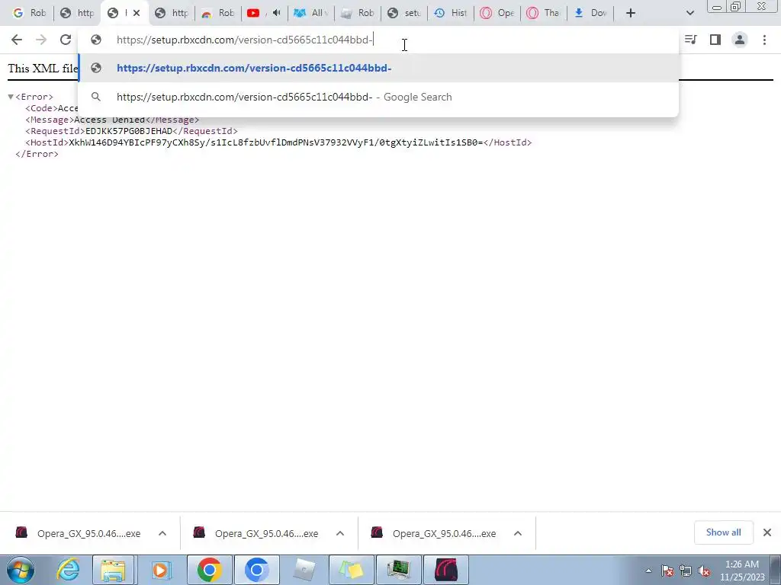Switch to the 'Hist' history tab
Viewport: 781px width, 585px height.
tap(450, 13)
